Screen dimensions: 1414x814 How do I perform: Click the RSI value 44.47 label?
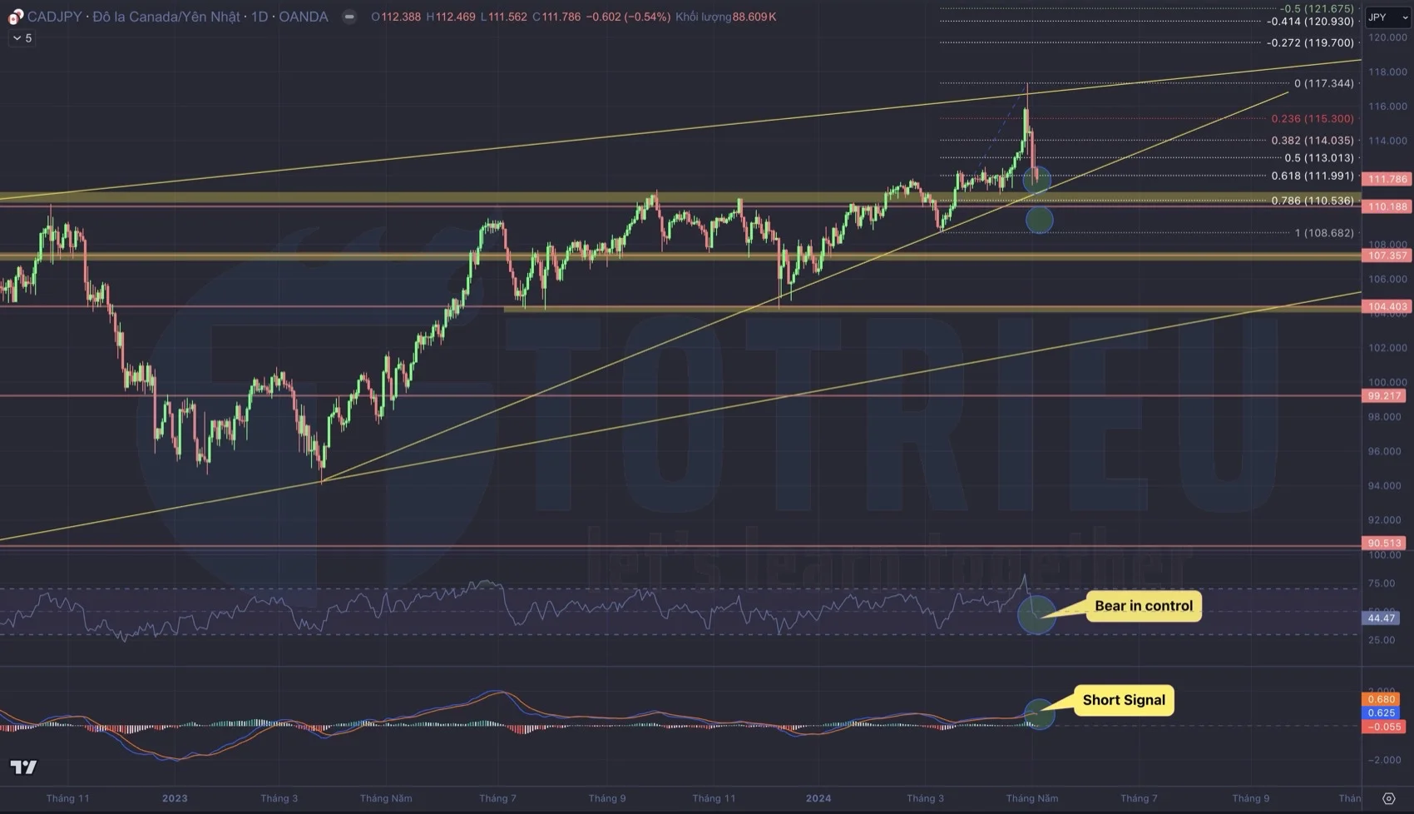pyautogui.click(x=1380, y=618)
